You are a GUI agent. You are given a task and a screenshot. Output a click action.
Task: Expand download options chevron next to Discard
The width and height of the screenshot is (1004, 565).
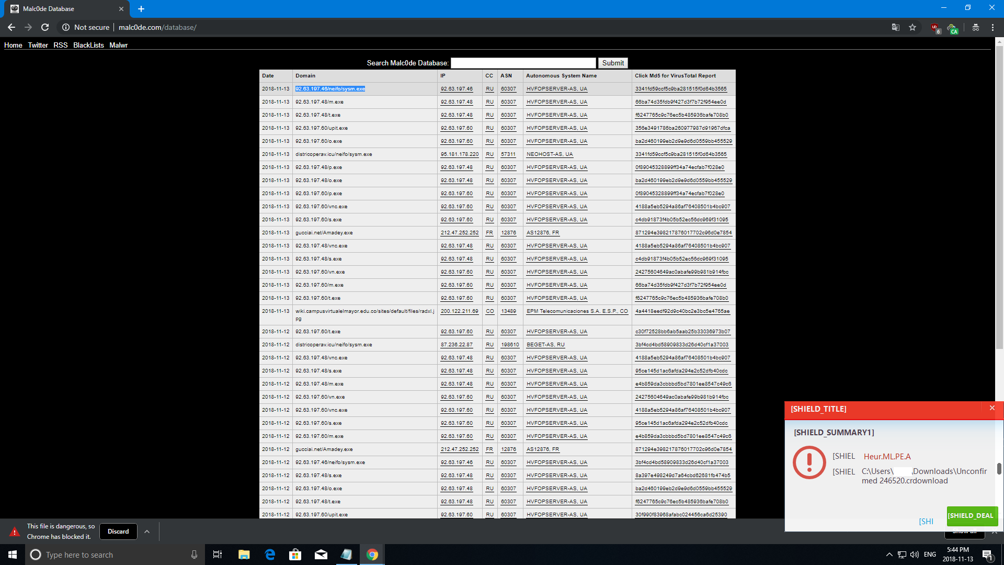[147, 532]
